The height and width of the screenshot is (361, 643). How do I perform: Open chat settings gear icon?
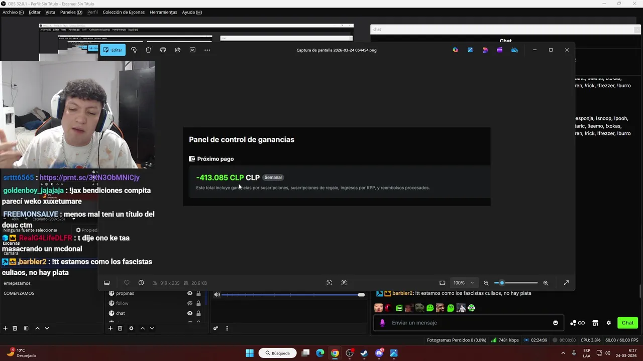click(609, 323)
